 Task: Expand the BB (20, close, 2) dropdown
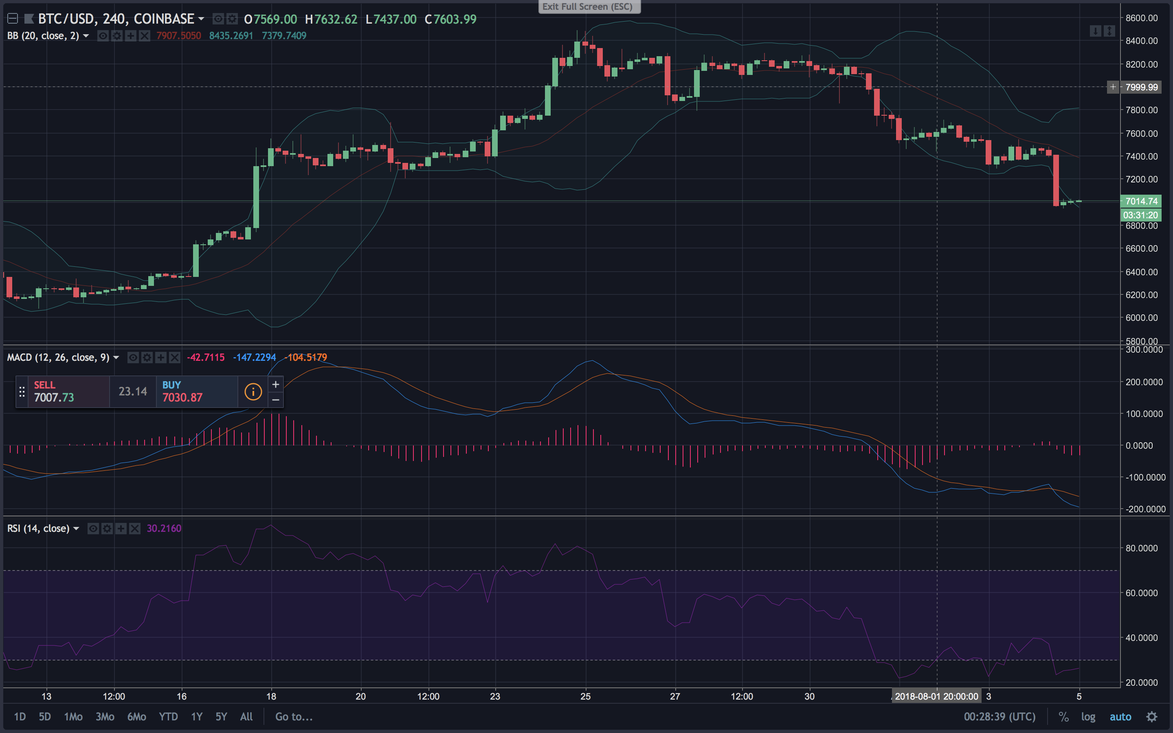tap(86, 35)
